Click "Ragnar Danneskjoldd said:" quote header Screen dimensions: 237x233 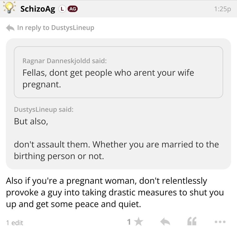click(65, 61)
